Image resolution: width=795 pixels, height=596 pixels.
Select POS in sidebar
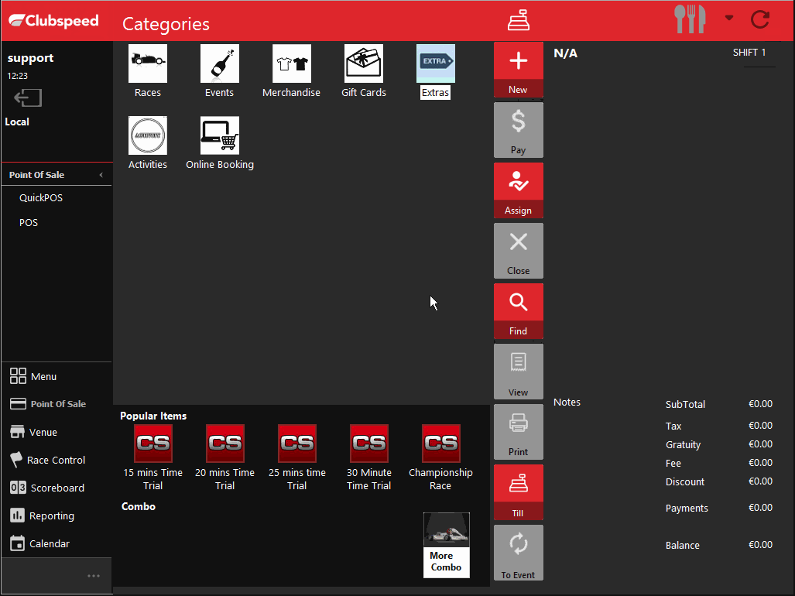click(x=29, y=222)
